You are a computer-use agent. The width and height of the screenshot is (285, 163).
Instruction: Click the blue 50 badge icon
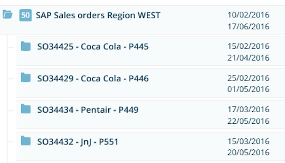[25, 16]
